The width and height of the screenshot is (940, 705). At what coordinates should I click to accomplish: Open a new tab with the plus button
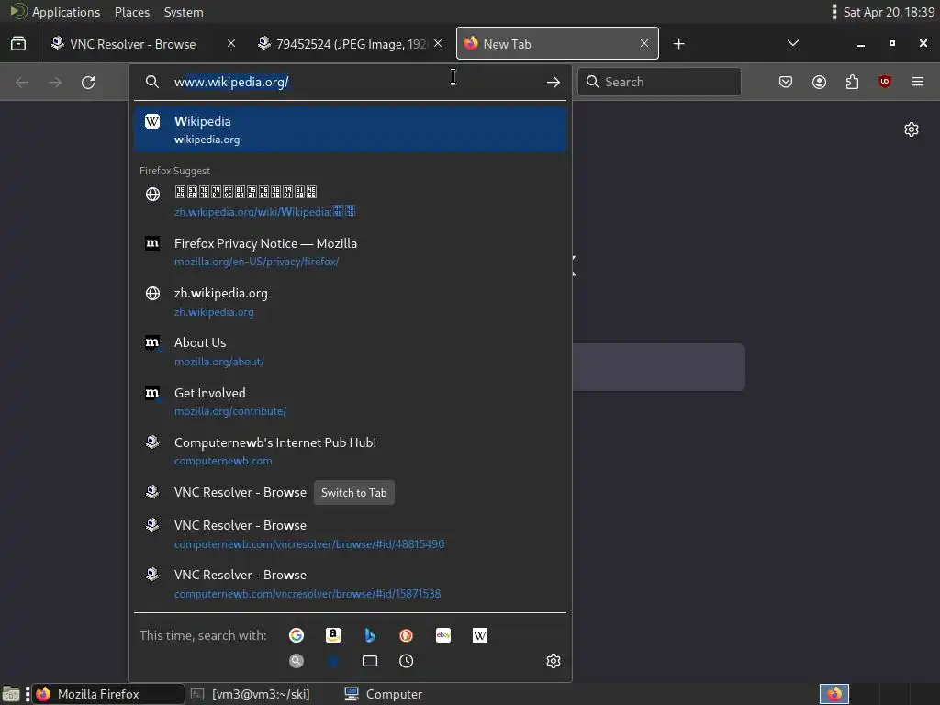pos(678,44)
